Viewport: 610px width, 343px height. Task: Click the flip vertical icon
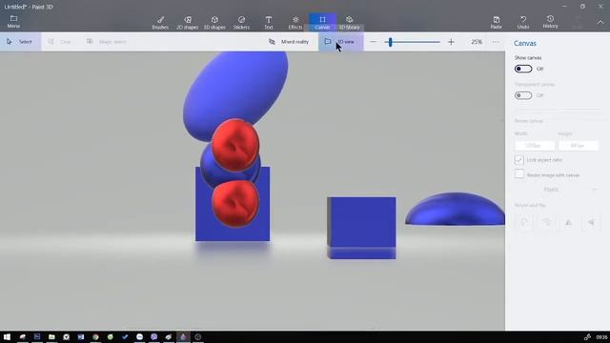[591, 222]
